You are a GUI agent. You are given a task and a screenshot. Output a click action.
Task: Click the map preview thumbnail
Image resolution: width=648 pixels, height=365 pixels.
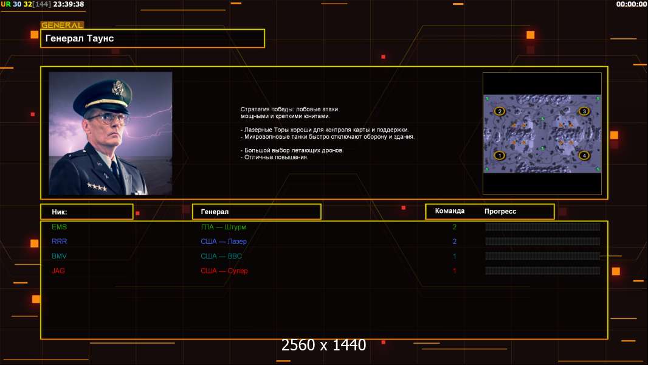click(542, 133)
